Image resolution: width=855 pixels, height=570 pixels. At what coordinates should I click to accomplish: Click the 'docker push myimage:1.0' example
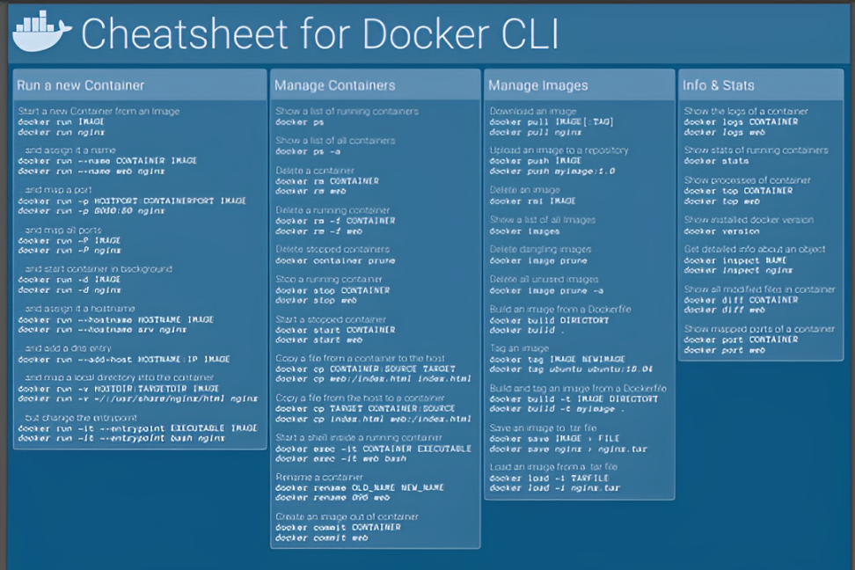(552, 172)
